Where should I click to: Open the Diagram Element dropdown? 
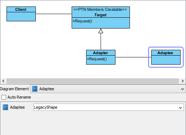point(182,89)
